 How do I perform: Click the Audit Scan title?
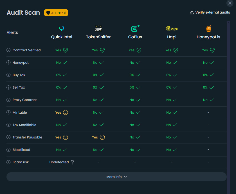(x=23, y=12)
